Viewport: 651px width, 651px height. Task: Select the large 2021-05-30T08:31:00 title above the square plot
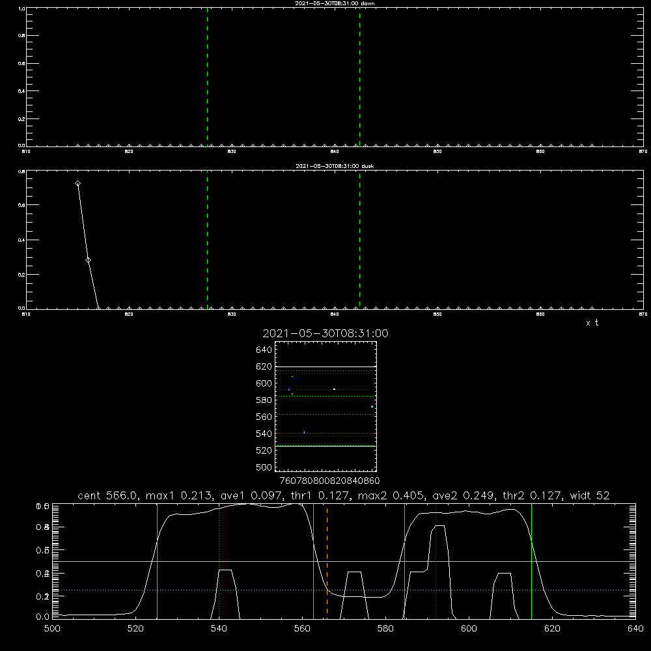[x=325, y=333]
